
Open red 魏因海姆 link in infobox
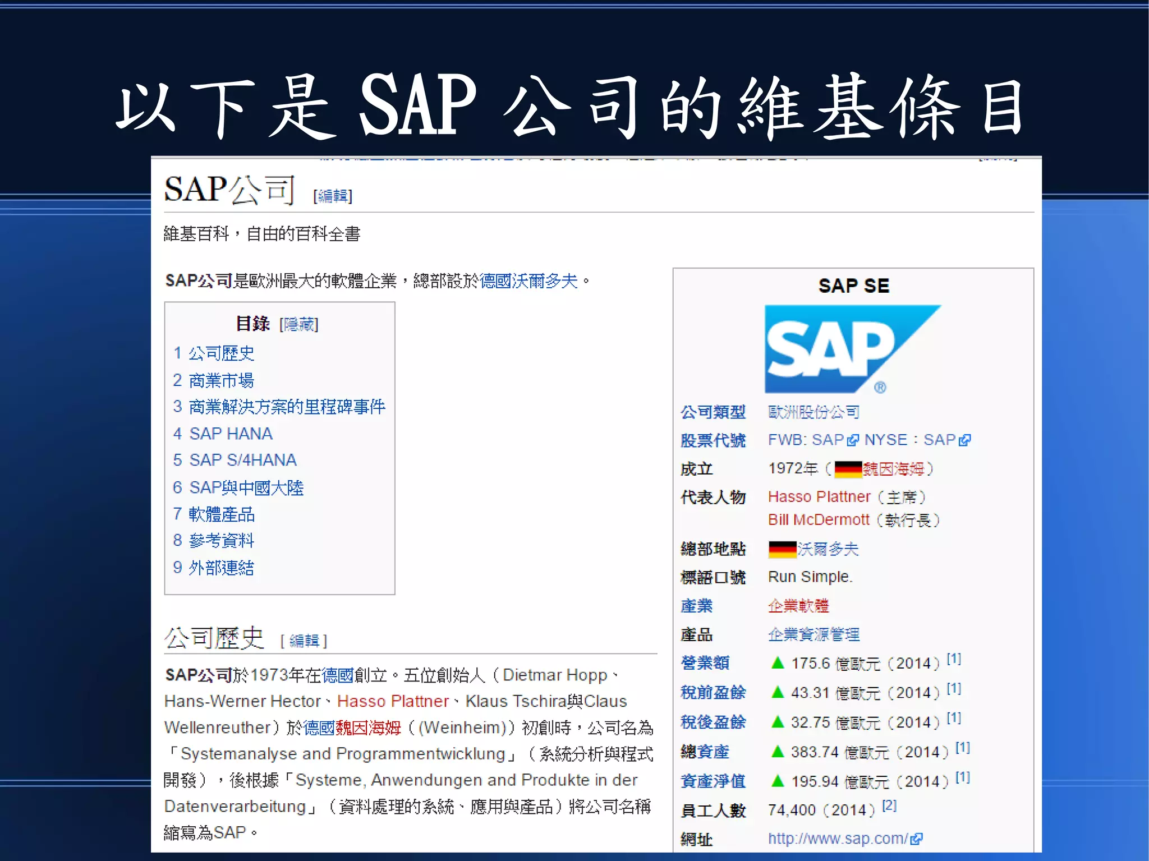point(894,469)
